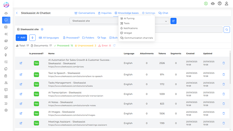
Task: Click the blue edit button beside site selector
Action: click(173, 21)
